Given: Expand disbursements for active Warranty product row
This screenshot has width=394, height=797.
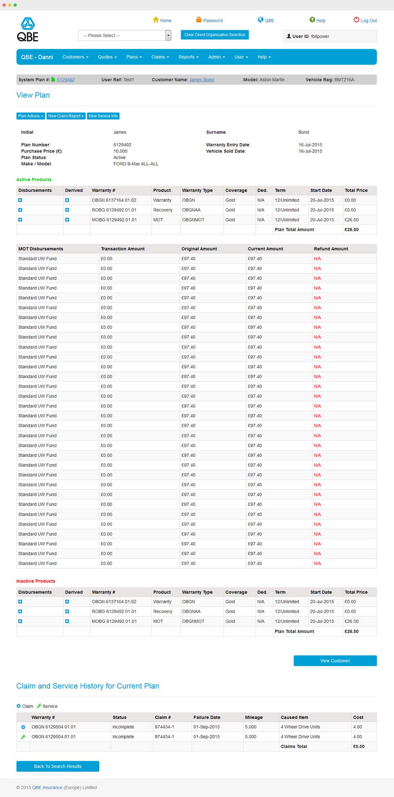Looking at the screenshot, I should (20, 200).
